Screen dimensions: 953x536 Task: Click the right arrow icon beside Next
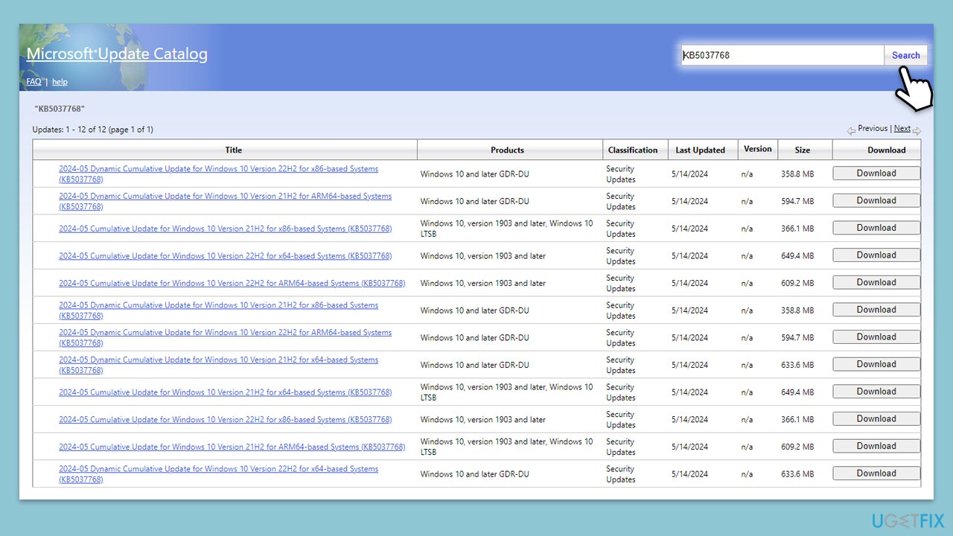click(917, 131)
